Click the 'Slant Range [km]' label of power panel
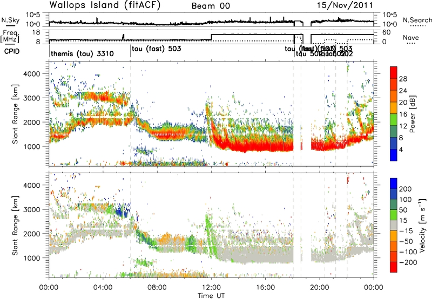The image size is (432, 299). point(15,114)
